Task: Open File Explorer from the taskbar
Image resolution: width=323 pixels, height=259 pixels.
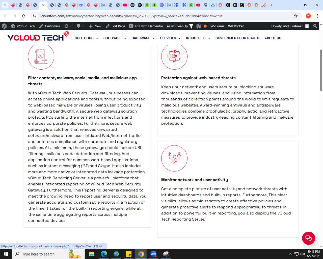Action: 92,254
